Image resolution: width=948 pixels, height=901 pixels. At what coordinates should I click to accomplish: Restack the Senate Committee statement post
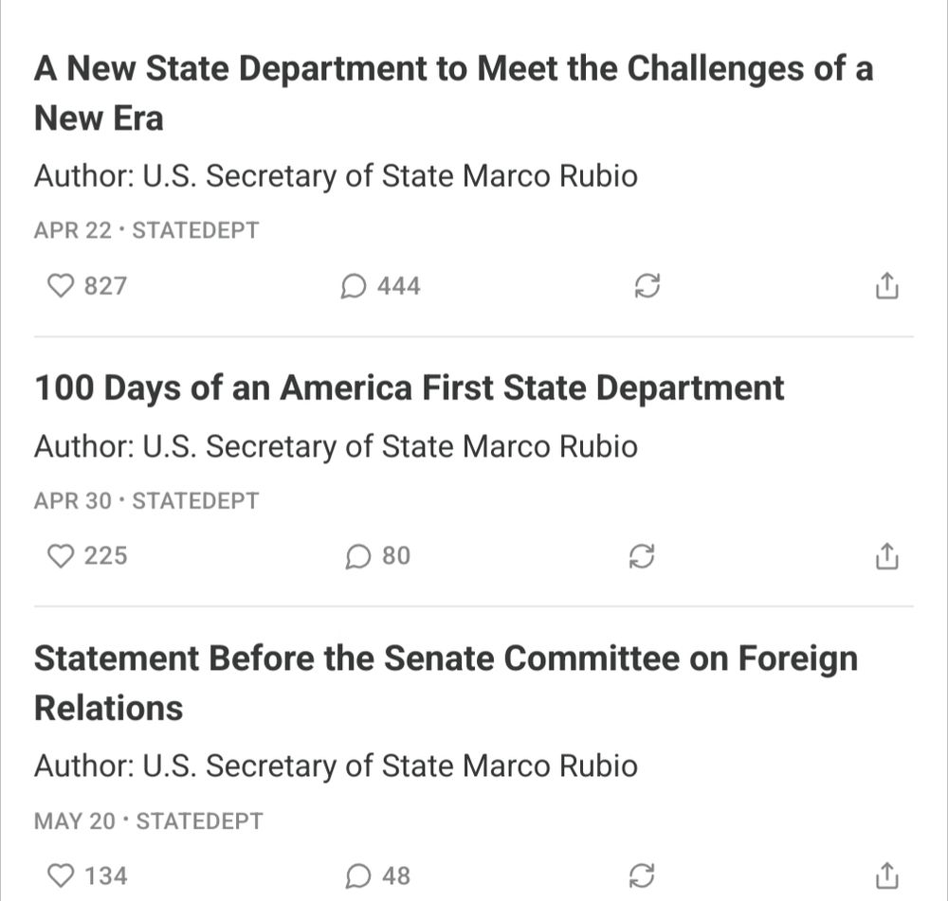point(642,876)
